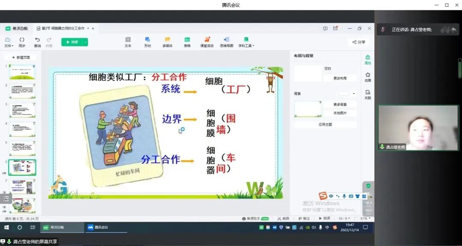Image resolution: width=462 pixels, height=246 pixels.
Task: Open the 文件 (File) menu
Action: (8, 41)
